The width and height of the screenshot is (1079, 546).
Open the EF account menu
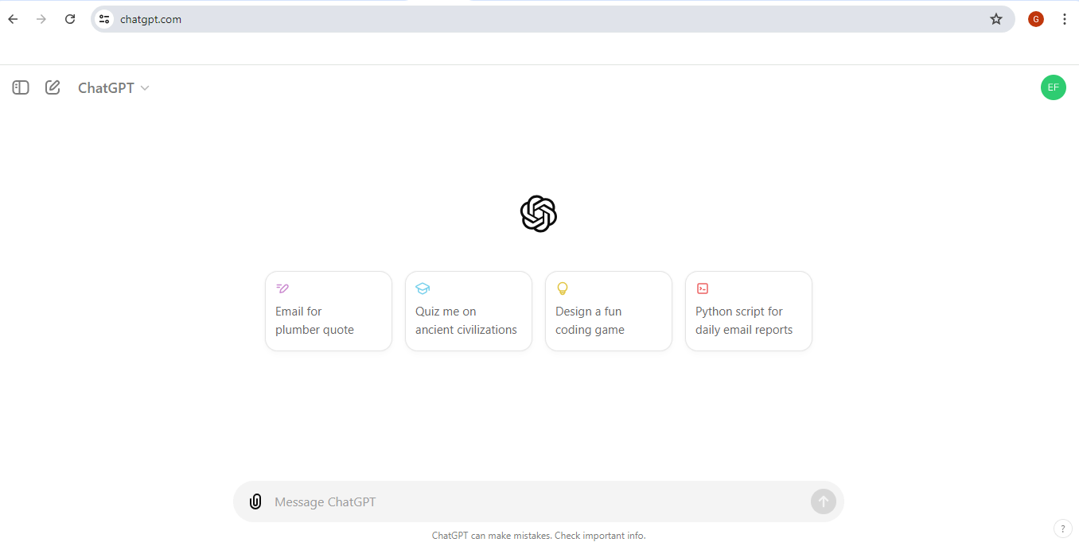1054,87
